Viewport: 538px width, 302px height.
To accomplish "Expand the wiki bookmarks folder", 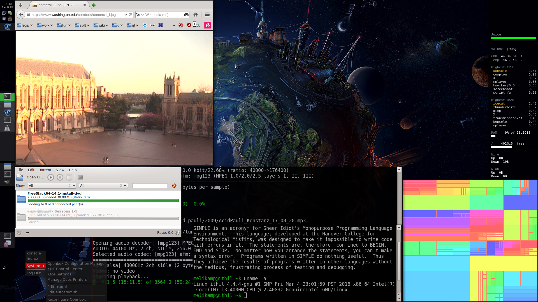I will tap(101, 25).
